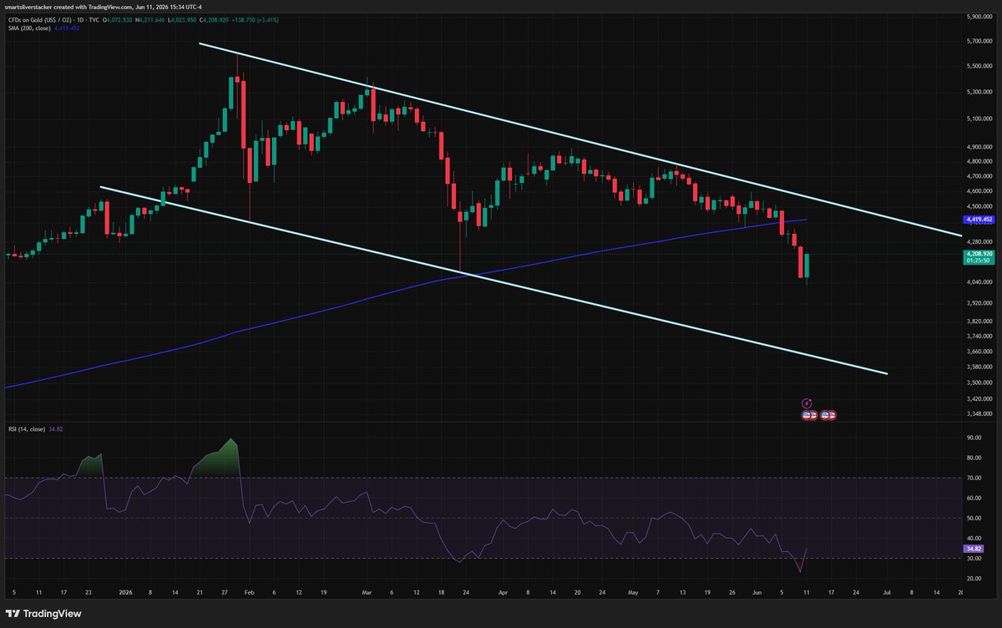Click the 5,500.000 price axis label
The width and height of the screenshot is (1002, 628).
pyautogui.click(x=978, y=66)
